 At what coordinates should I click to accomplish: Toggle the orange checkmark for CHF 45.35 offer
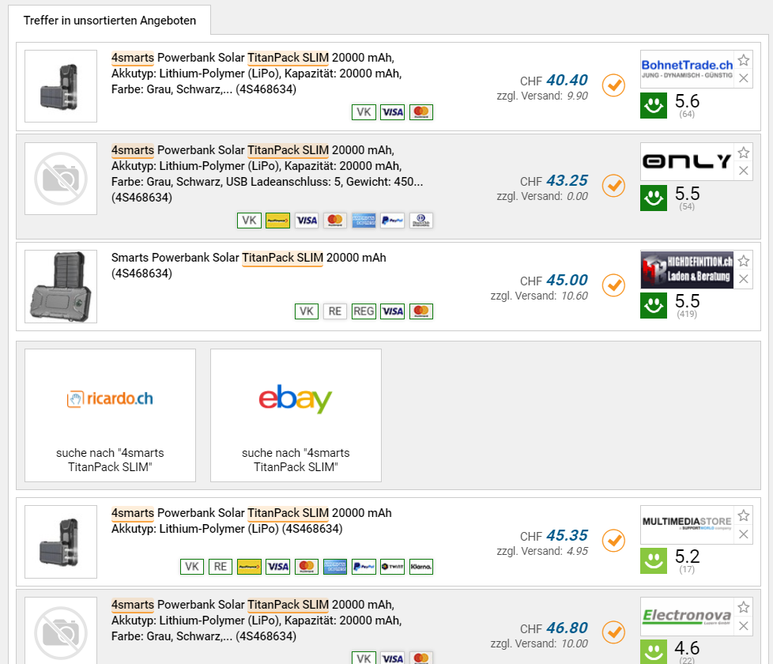[613, 541]
